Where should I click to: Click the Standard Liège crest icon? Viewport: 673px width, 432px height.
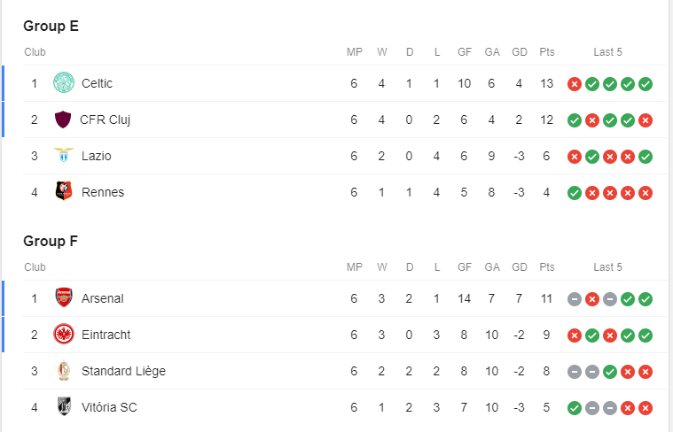pyautogui.click(x=64, y=371)
